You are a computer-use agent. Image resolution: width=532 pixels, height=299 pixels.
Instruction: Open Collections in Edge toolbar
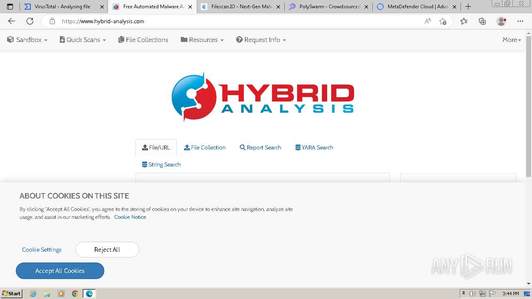482,21
